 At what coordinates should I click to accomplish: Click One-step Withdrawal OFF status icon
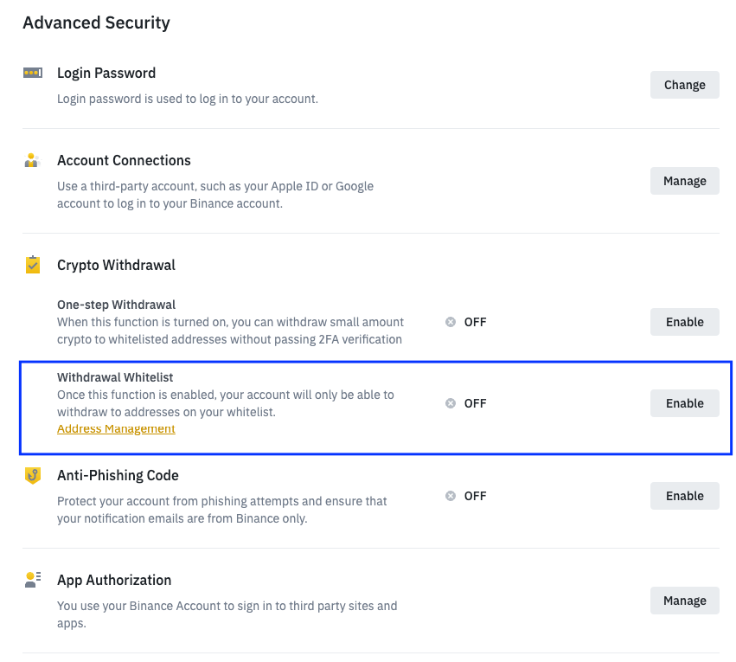[x=451, y=322]
